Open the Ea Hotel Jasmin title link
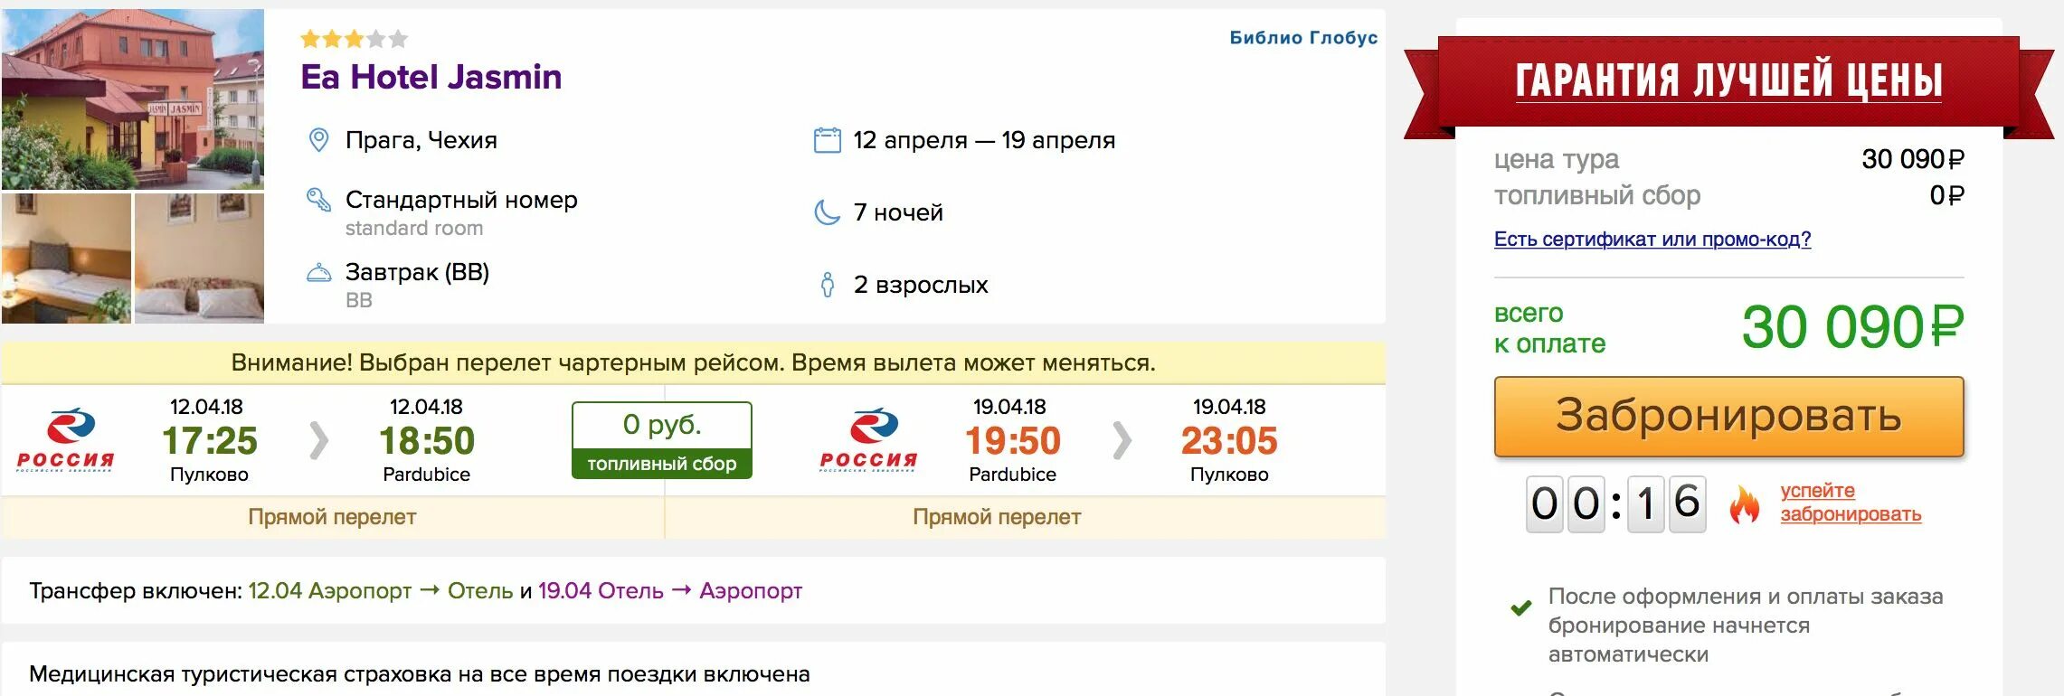The image size is (2064, 696). [431, 77]
